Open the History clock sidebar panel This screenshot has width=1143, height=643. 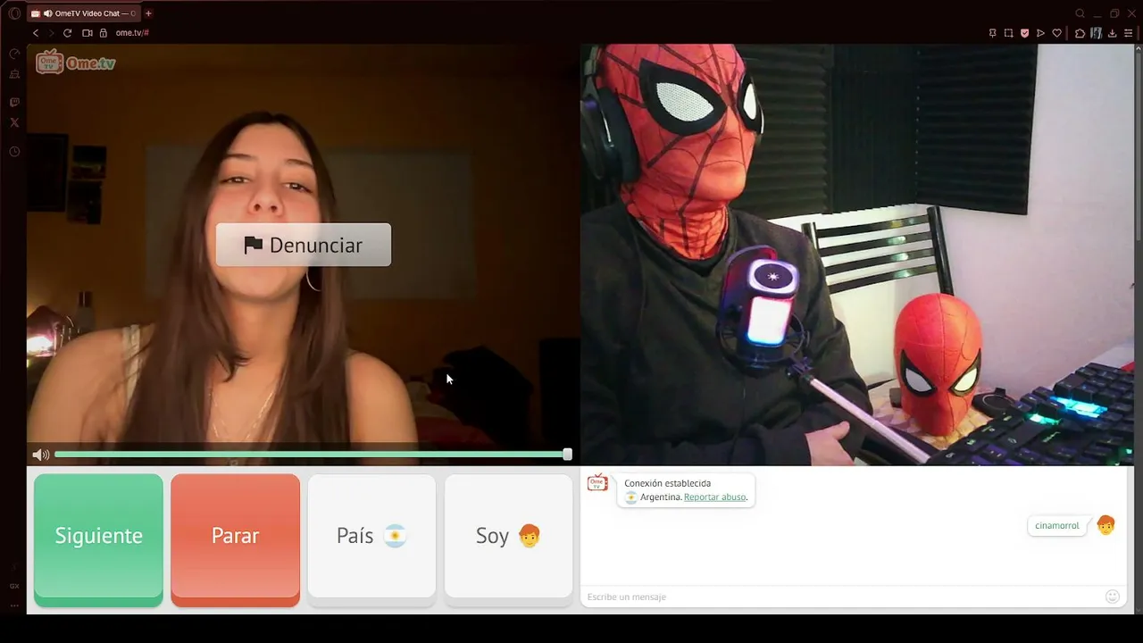(x=14, y=152)
